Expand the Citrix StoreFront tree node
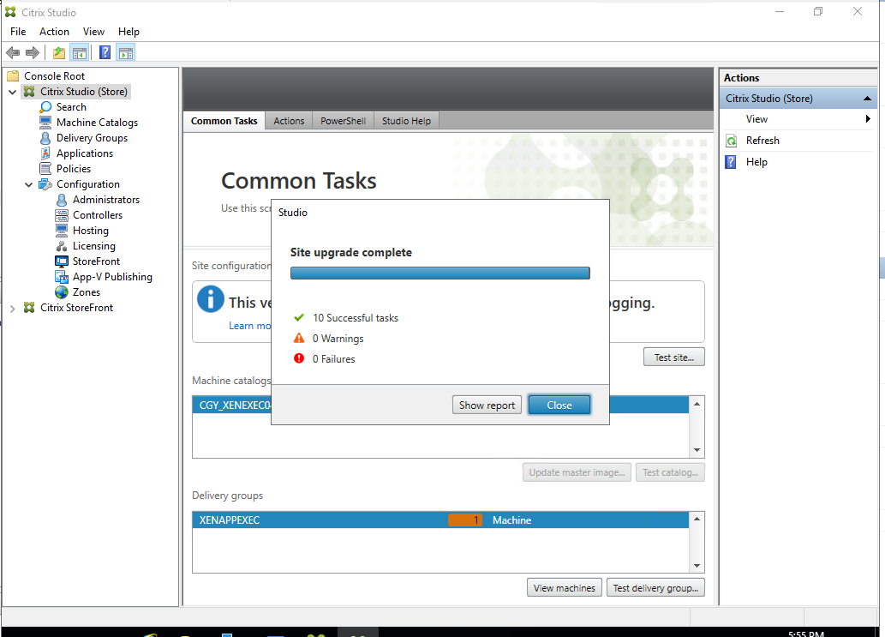Screen dimensions: 885x637 click(12, 308)
